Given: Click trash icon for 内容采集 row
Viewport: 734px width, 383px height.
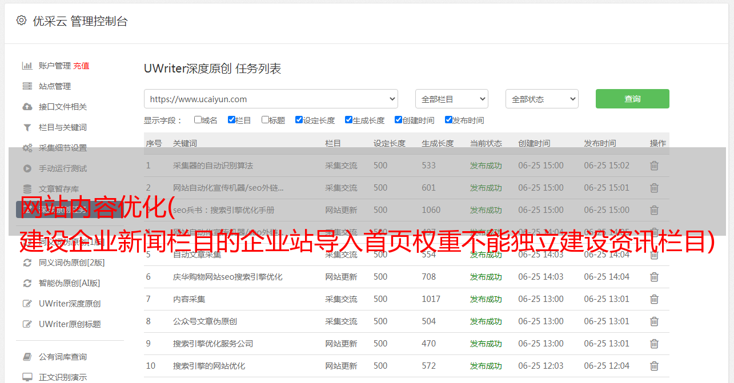Looking at the screenshot, I should [654, 299].
